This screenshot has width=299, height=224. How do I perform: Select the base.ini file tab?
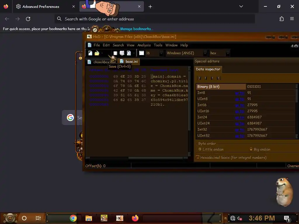tap(129, 62)
